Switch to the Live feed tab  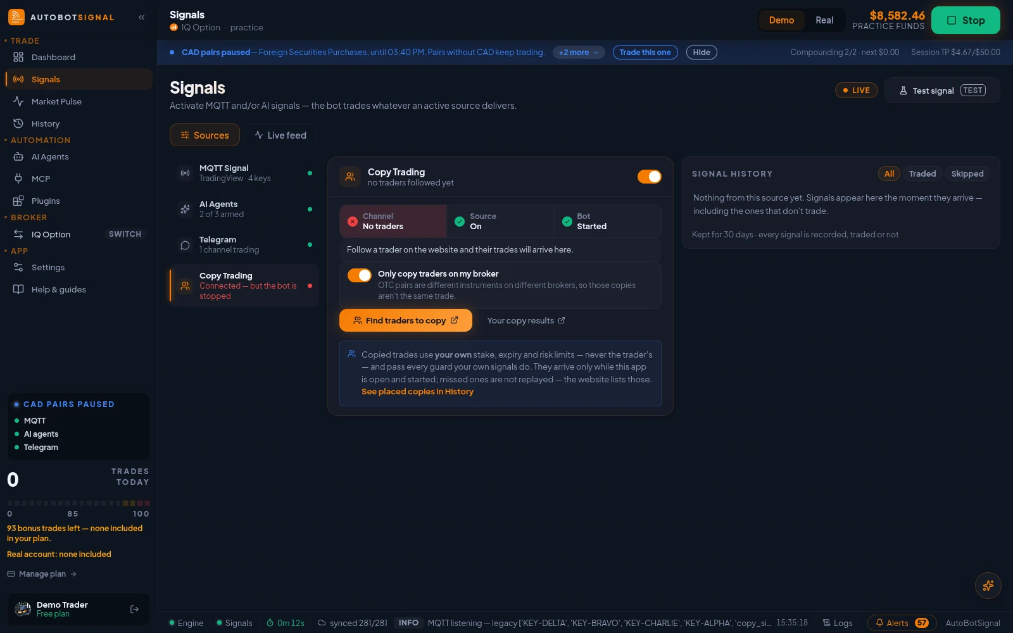click(280, 135)
